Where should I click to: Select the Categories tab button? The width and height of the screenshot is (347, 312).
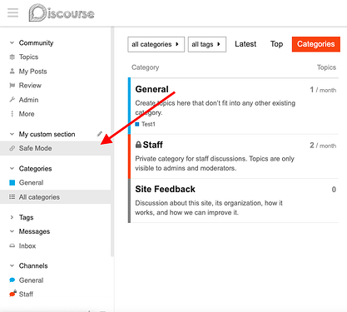tap(316, 44)
